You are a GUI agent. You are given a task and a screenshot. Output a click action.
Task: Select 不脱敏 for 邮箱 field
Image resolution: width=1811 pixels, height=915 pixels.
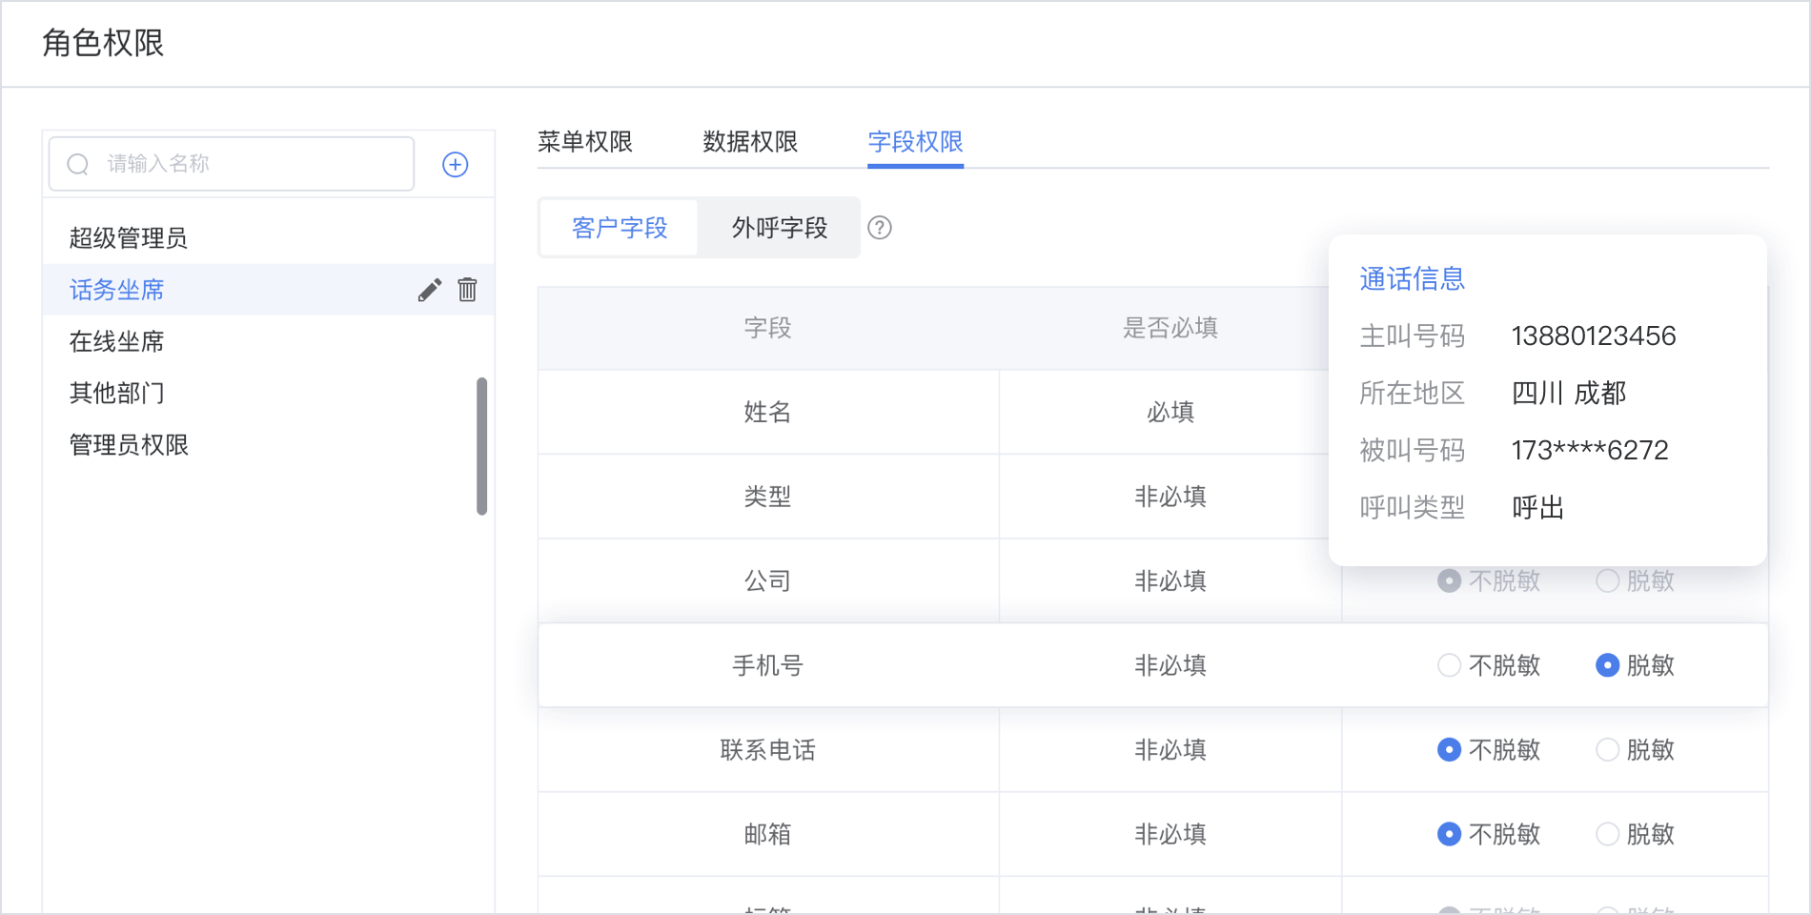1449,834
